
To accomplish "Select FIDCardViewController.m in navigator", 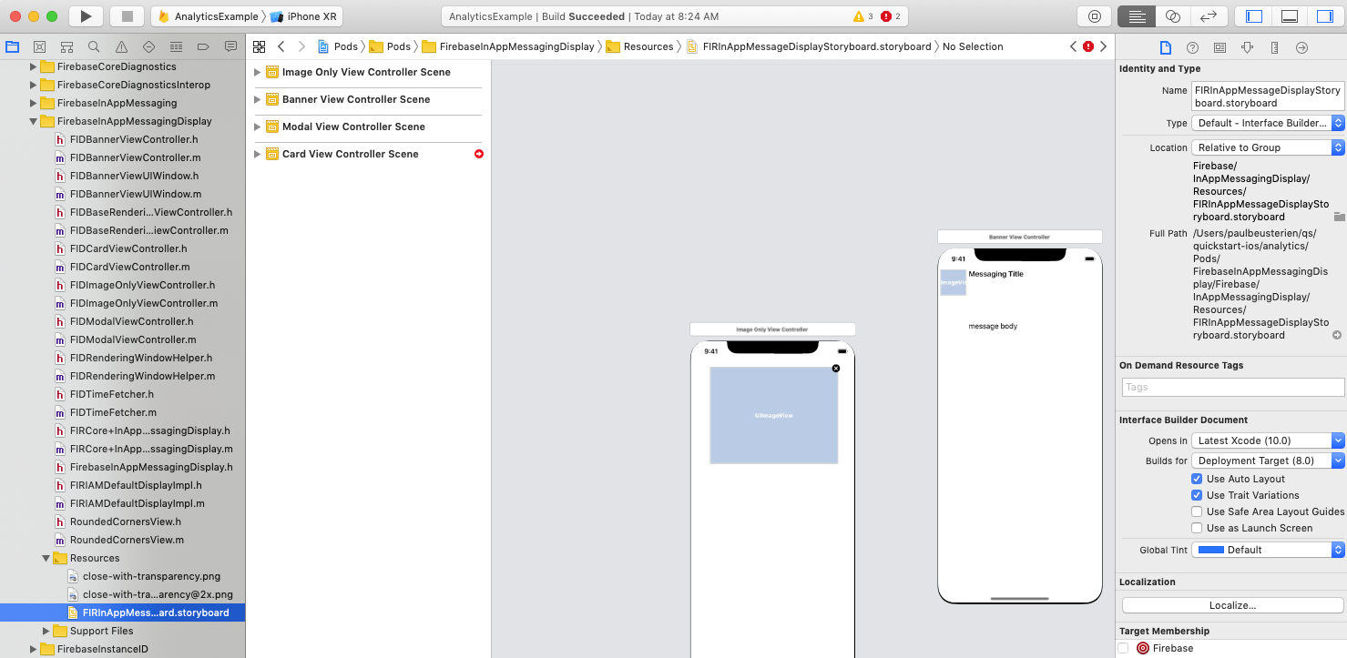I will [x=129, y=267].
